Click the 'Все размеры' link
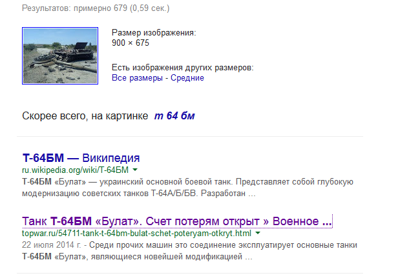This screenshot has width=420, height=280. pos(137,78)
